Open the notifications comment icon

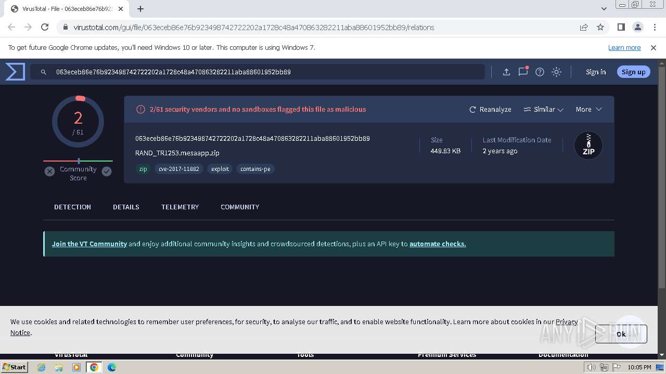[x=523, y=72]
